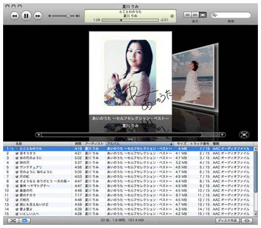The width and height of the screenshot is (261, 228).
Task: Pause playback with the pause button
Action: tap(26, 16)
